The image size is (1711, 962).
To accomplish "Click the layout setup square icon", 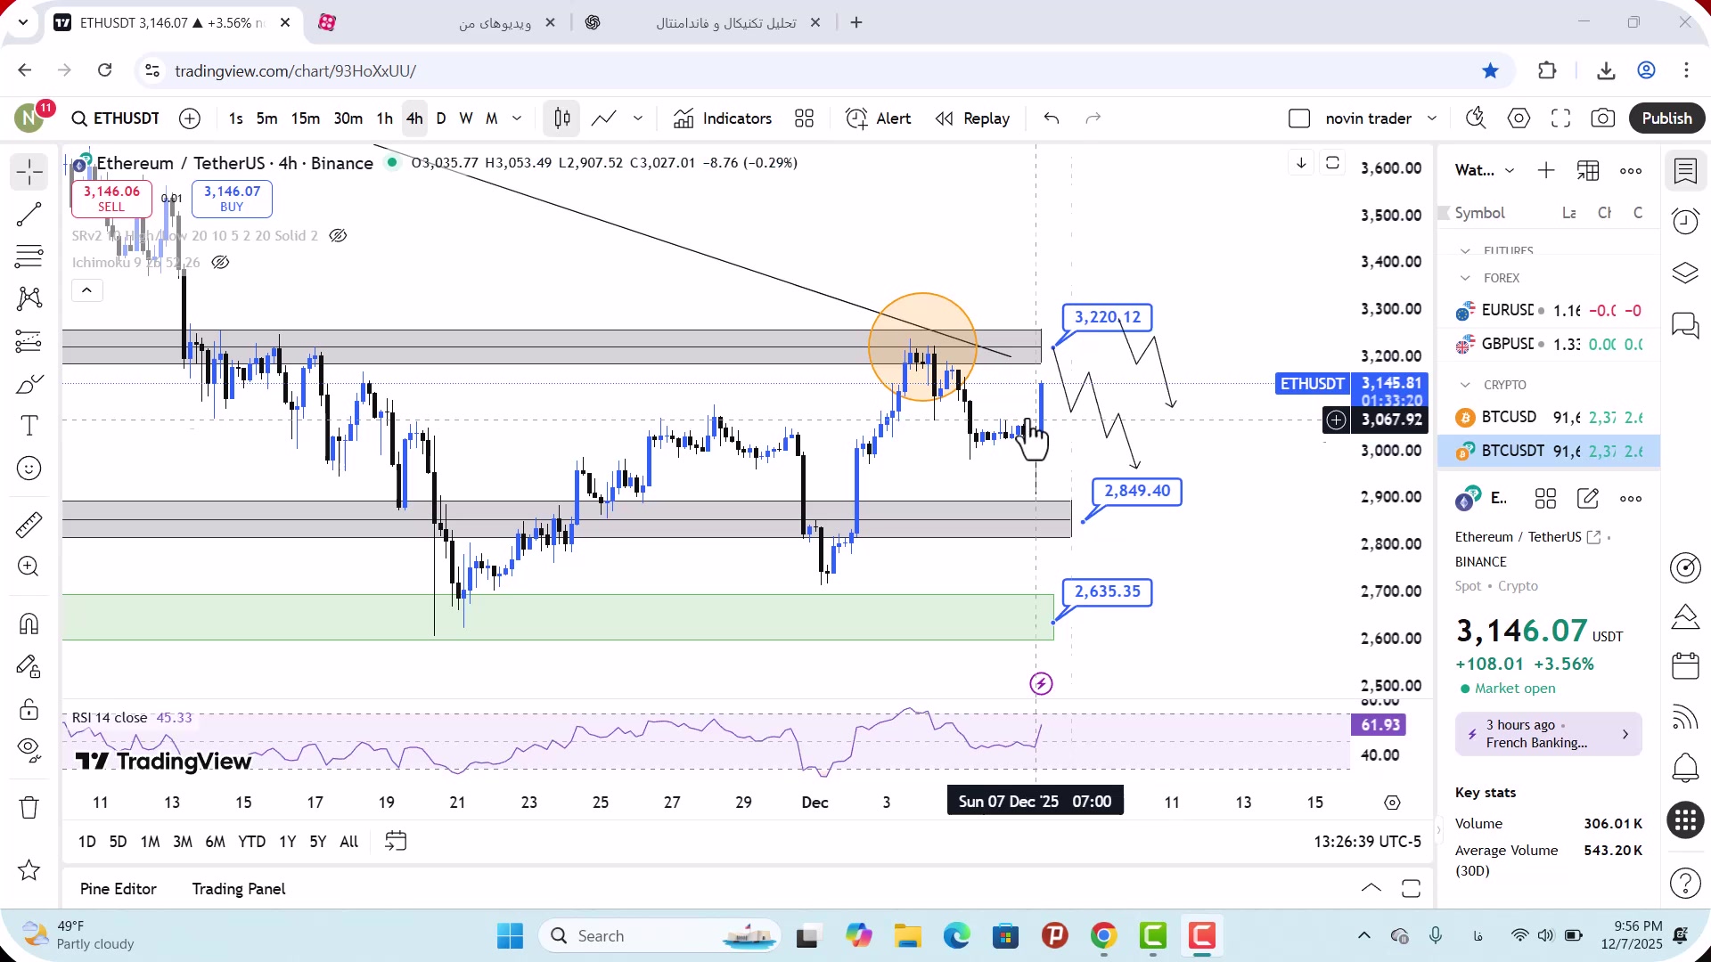I will [x=1299, y=118].
